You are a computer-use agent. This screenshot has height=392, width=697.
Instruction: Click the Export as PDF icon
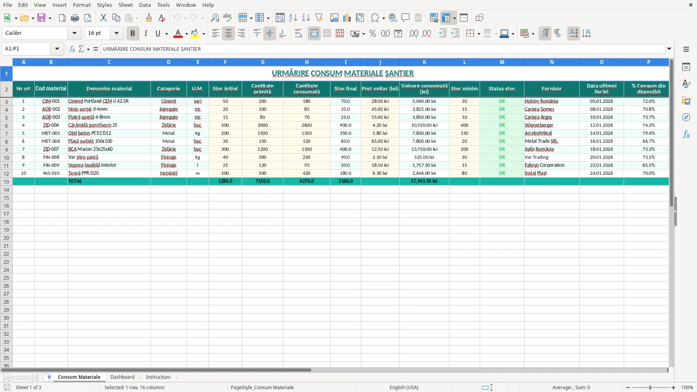coord(62,18)
